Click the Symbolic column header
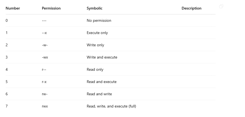 pyautogui.click(x=95, y=8)
